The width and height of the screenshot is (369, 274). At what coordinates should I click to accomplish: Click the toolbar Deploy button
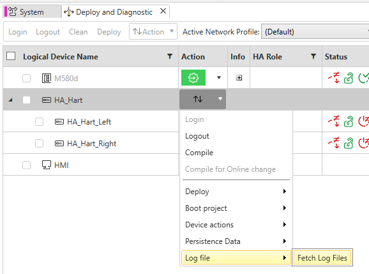(109, 32)
